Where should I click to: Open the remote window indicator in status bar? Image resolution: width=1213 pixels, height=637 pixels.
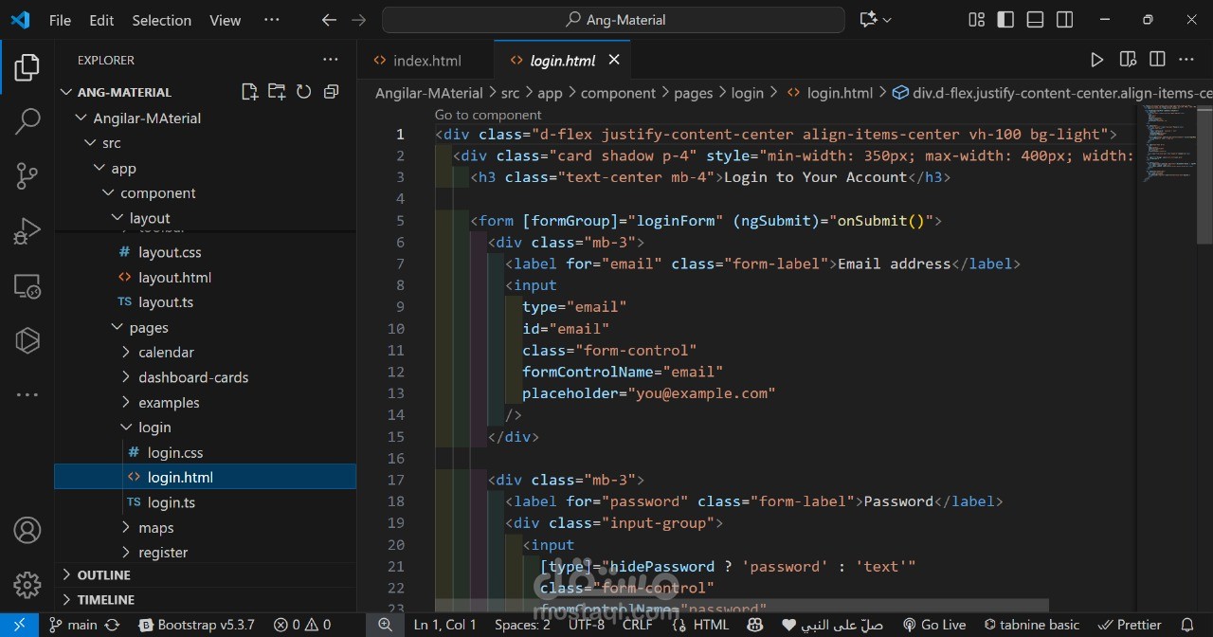pos(19,625)
